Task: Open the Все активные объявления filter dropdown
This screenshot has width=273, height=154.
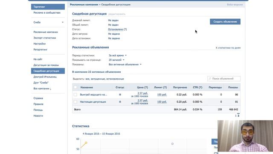Action: pyautogui.click(x=125, y=65)
